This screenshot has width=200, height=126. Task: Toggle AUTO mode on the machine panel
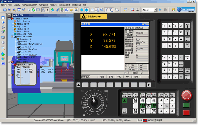[x=143, y=95]
